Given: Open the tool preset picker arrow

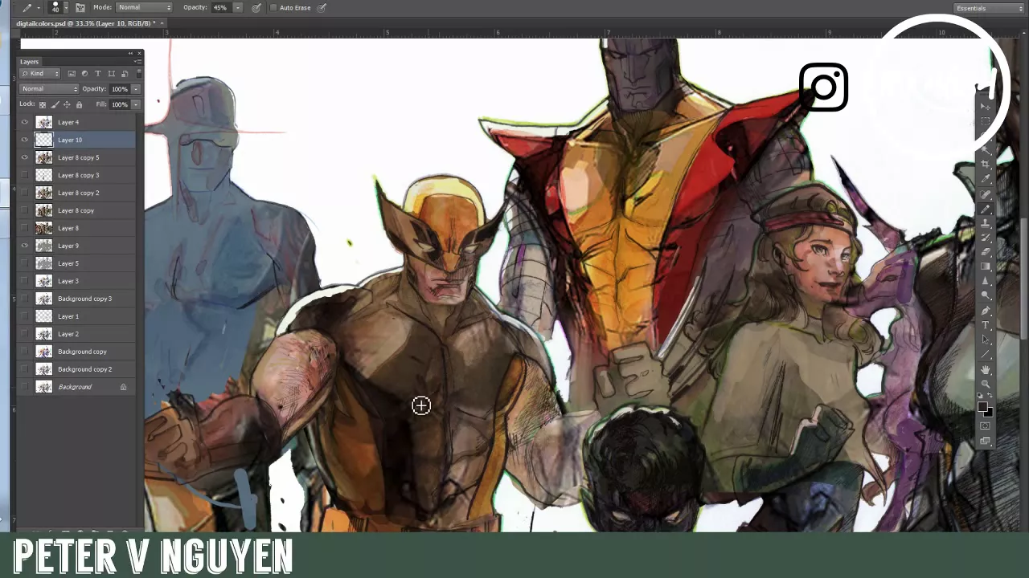Looking at the screenshot, I should 39,7.
